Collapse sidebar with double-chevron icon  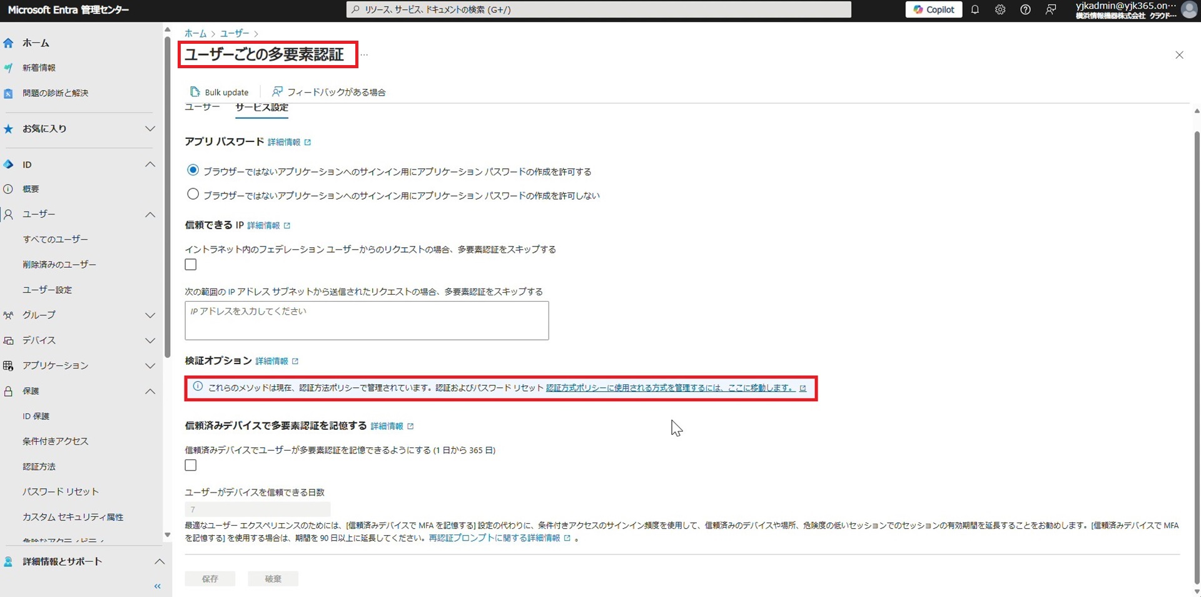coord(157,586)
